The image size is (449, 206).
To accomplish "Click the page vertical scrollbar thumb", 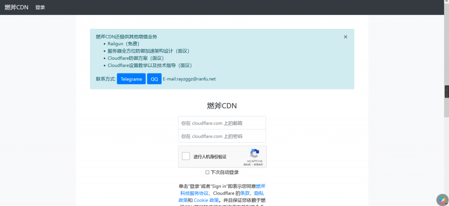I will click(x=446, y=59).
